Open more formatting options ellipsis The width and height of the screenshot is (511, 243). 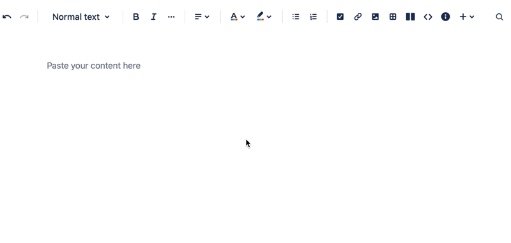(x=171, y=17)
